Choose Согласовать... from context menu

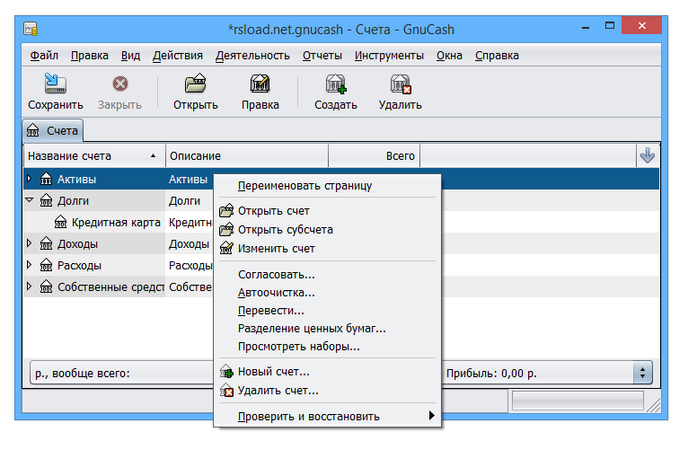point(327,275)
